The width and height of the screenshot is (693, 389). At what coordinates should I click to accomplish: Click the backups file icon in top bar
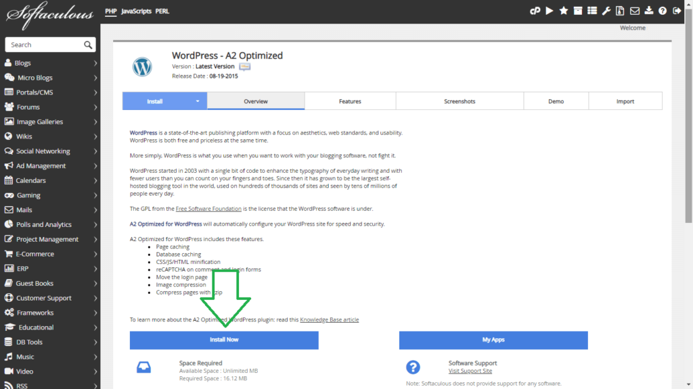(620, 11)
